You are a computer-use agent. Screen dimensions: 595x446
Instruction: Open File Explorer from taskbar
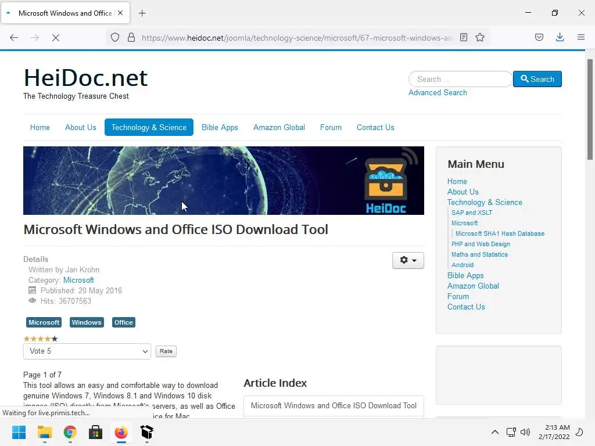click(44, 432)
